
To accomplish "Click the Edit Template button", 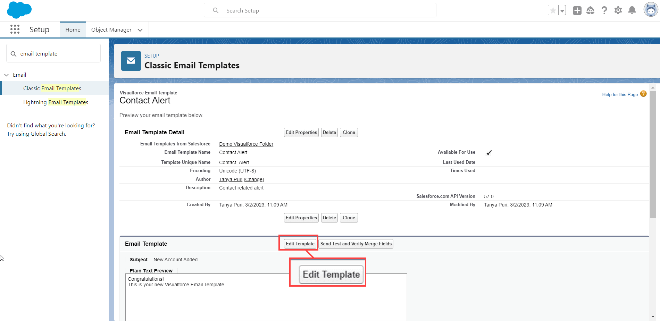I will coord(300,244).
